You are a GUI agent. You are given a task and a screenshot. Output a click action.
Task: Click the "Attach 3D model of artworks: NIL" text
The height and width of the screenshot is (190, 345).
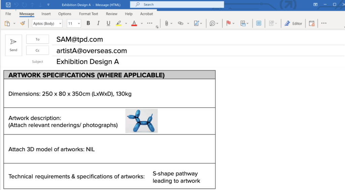coord(52,149)
